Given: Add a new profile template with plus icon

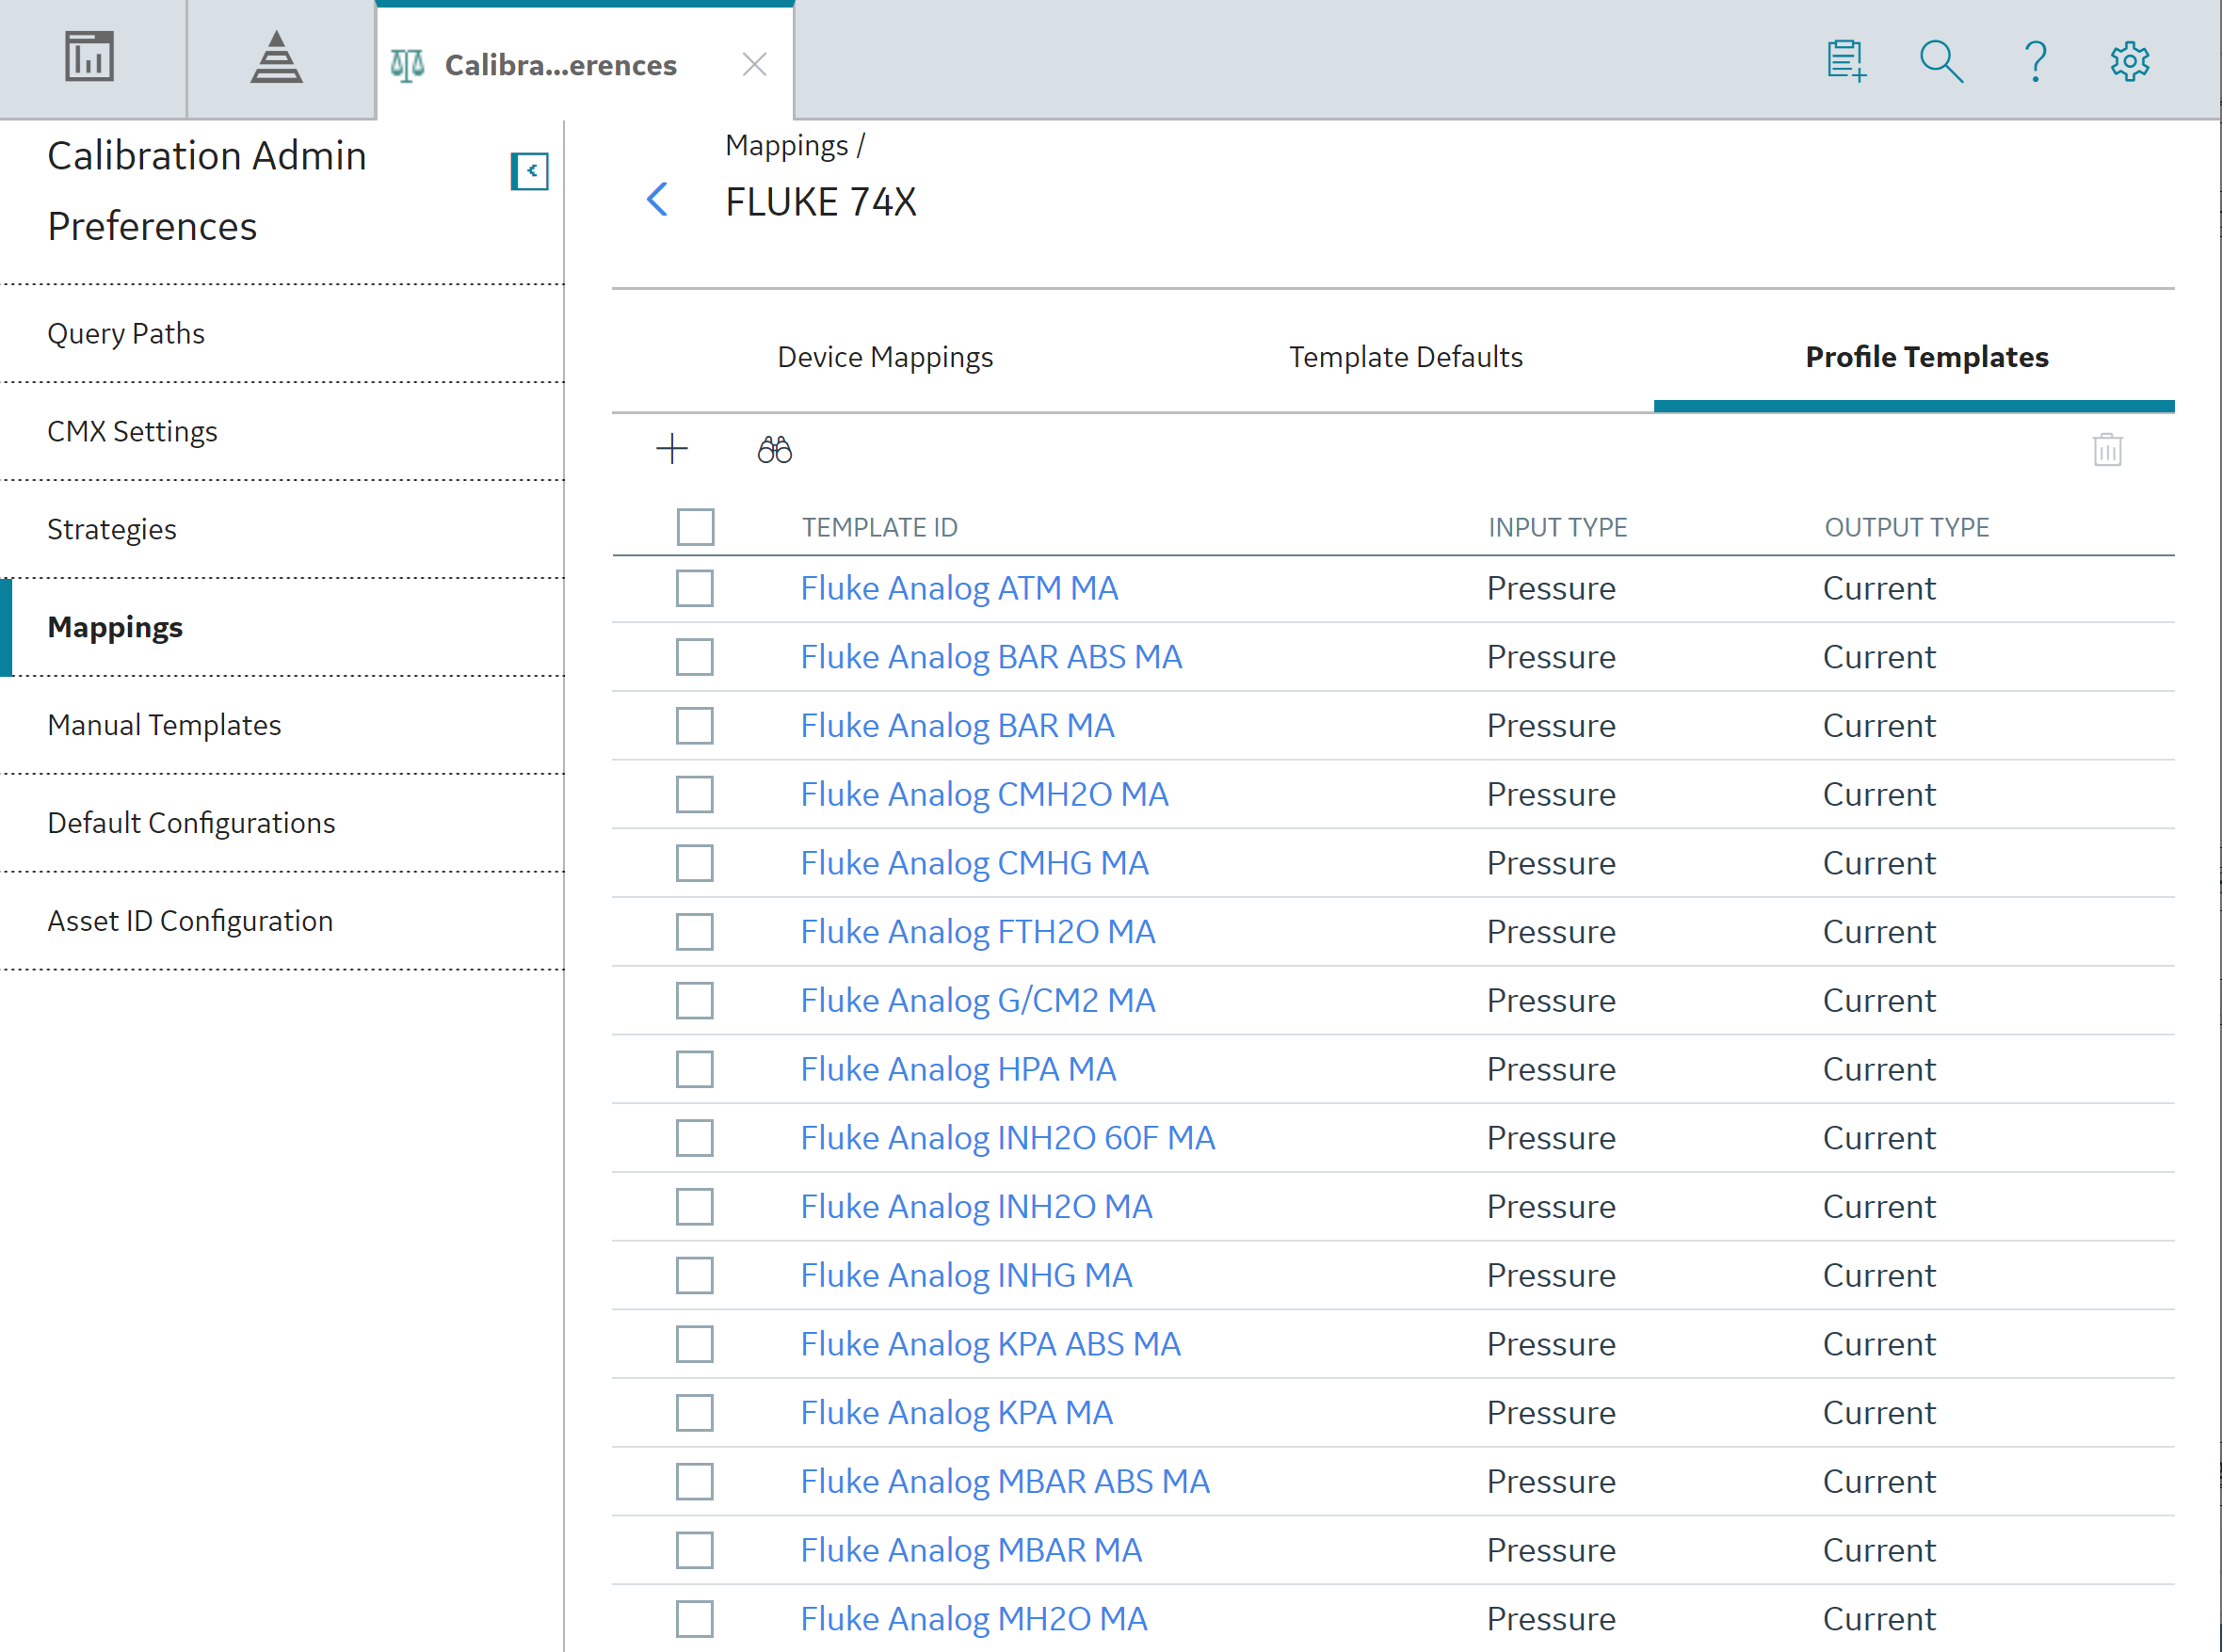Looking at the screenshot, I should pyautogui.click(x=672, y=449).
